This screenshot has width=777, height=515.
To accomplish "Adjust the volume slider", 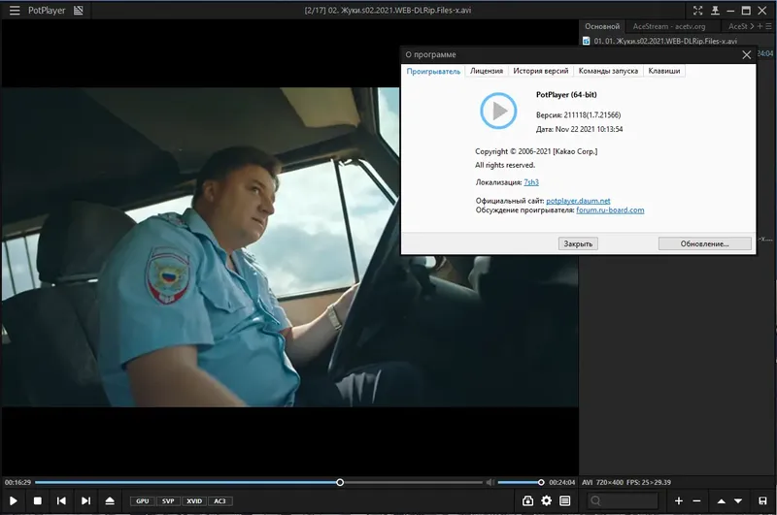I will (x=521, y=482).
